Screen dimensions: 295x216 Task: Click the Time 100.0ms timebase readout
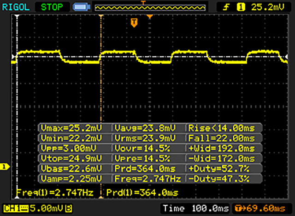(196, 208)
